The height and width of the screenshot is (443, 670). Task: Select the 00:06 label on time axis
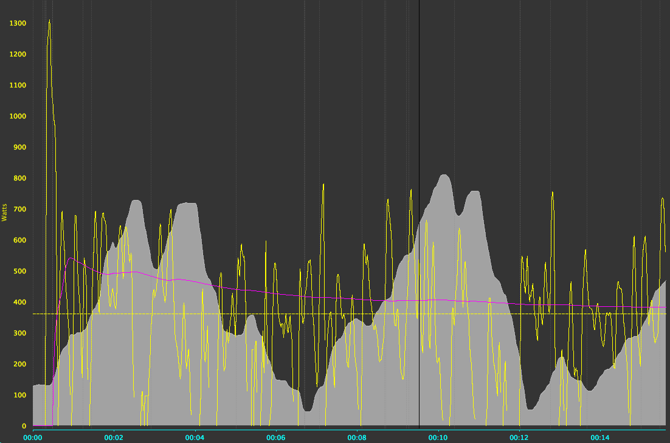pyautogui.click(x=276, y=437)
